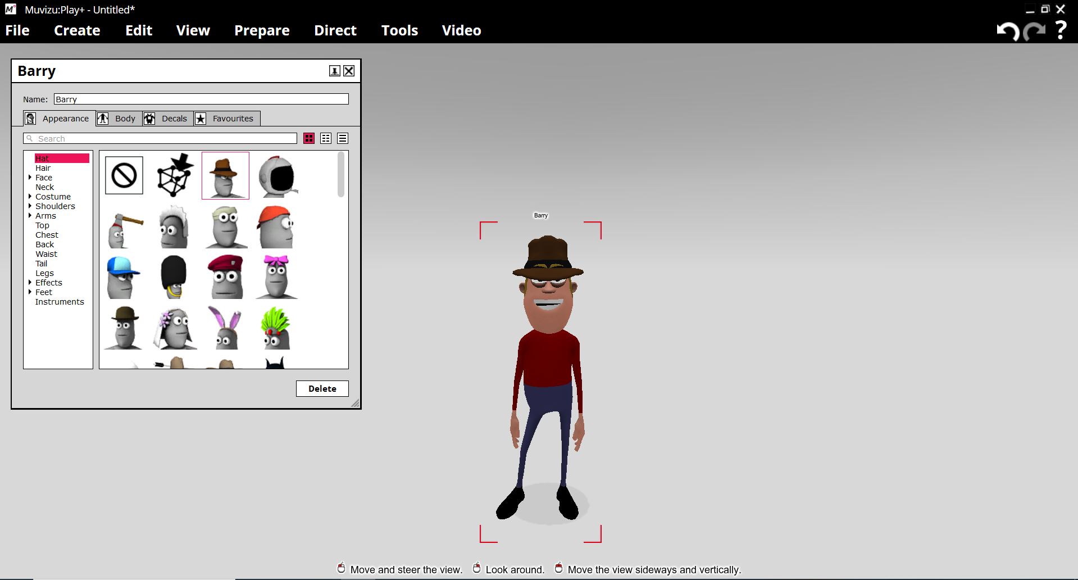Screen dimensions: 1078x580
Task: Select the maroon beret hat
Action: [225, 278]
